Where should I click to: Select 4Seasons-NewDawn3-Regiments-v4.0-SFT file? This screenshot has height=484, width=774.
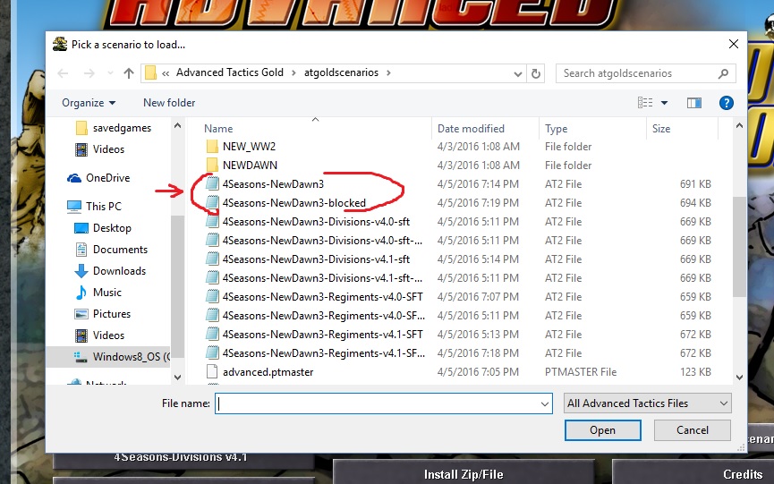click(x=322, y=296)
